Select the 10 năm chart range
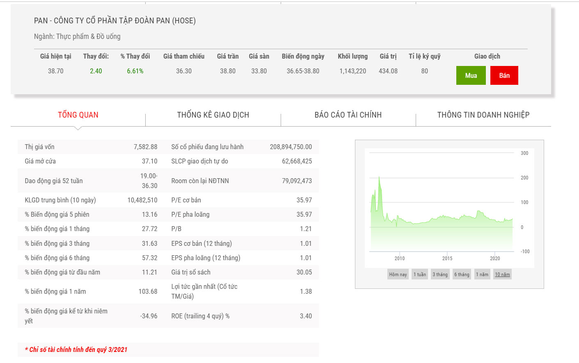 point(502,275)
